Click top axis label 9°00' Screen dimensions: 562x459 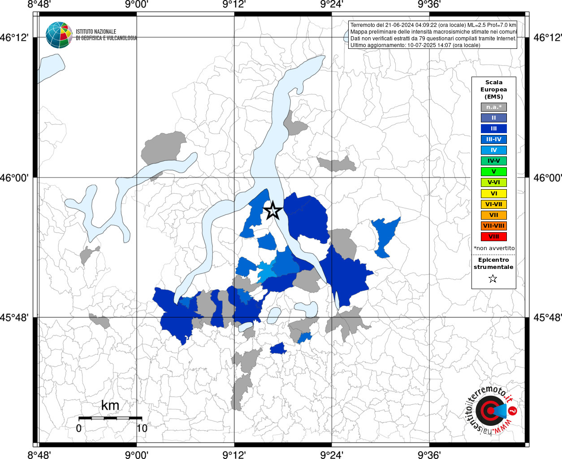pyautogui.click(x=136, y=4)
